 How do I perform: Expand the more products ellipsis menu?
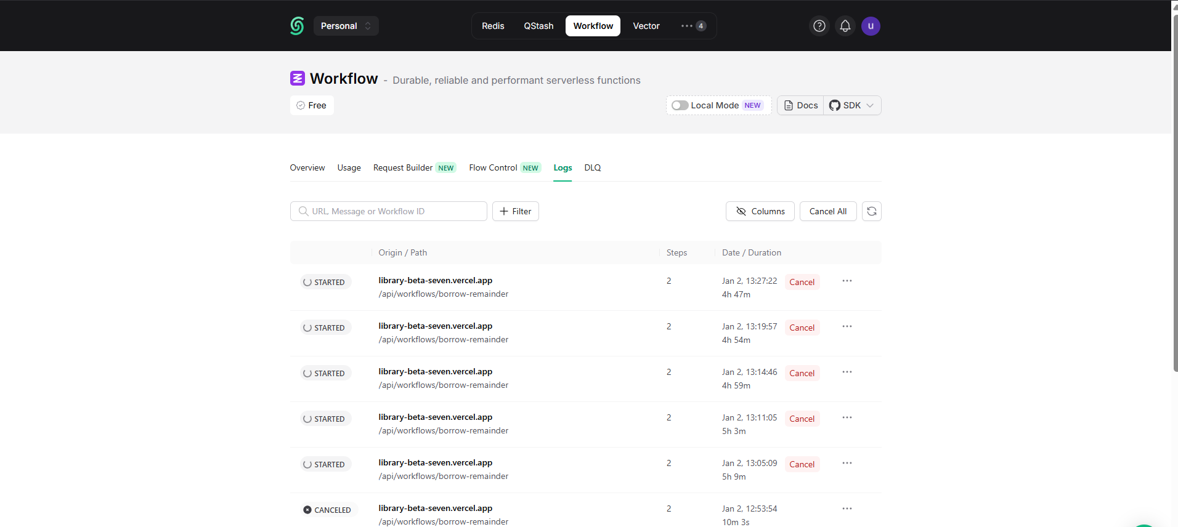[693, 26]
